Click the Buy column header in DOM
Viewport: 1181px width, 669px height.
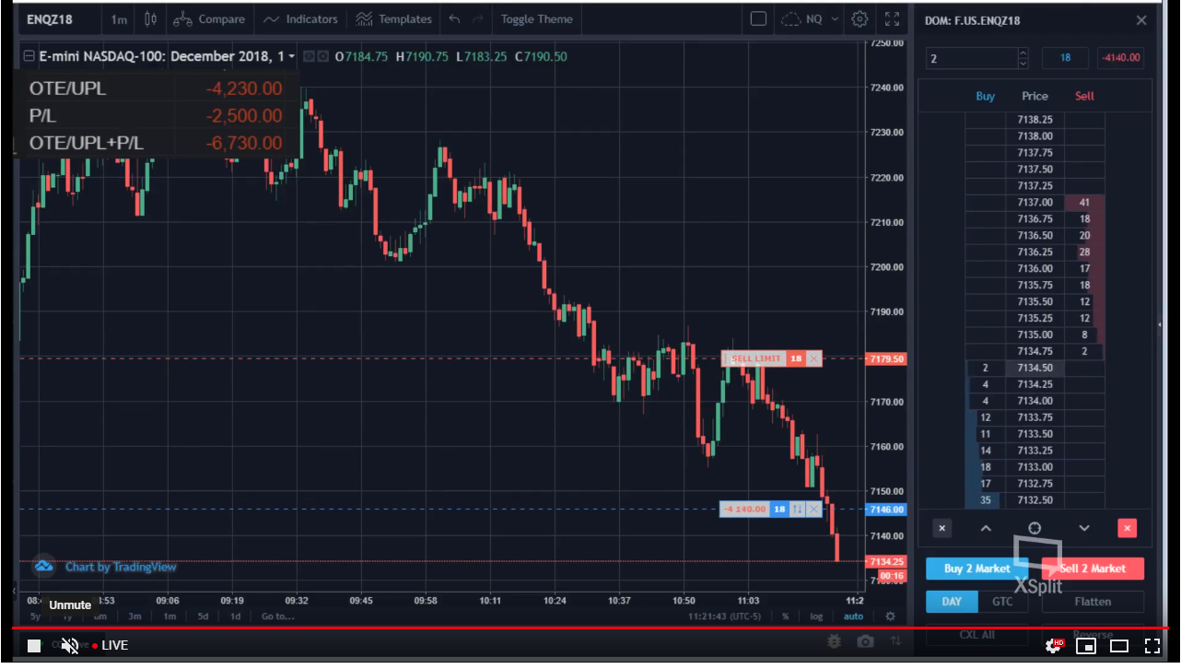986,96
